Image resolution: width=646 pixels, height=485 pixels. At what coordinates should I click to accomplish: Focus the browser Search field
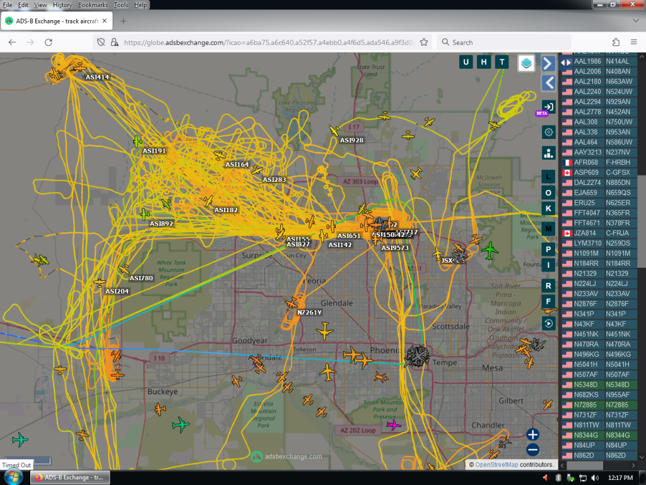(504, 42)
